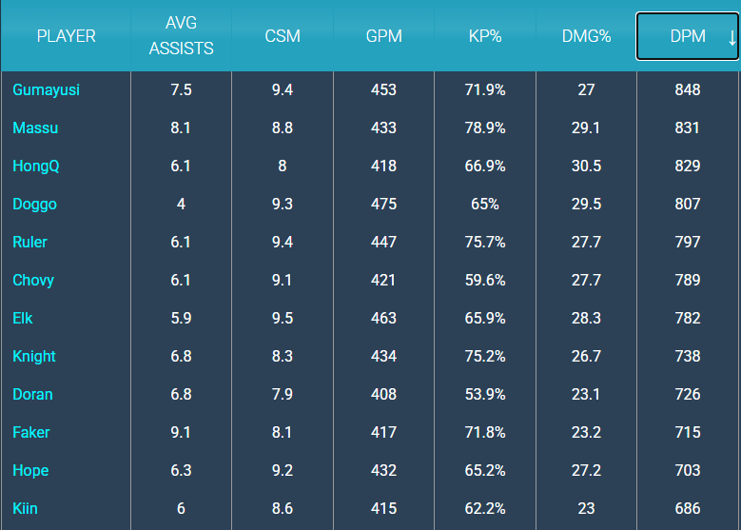
Task: Open Gumayusi's player profile link
Action: pos(47,89)
